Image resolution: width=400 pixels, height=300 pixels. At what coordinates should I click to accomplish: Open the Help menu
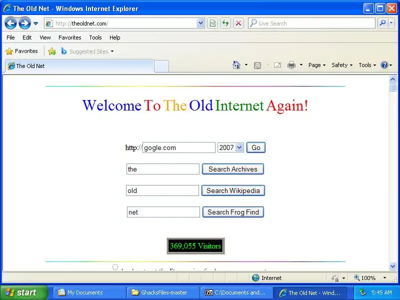115,37
